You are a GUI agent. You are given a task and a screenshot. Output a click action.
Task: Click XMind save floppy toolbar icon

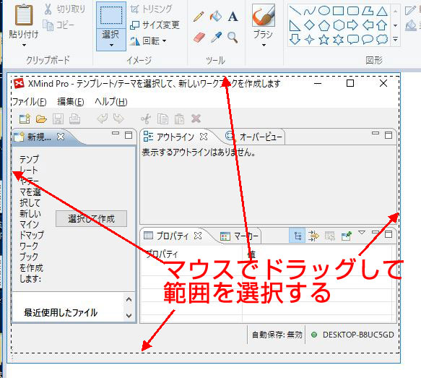click(x=58, y=119)
